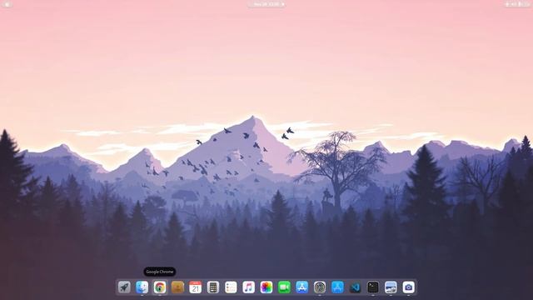
Task: Open Finder from the dock
Action: coord(142,287)
